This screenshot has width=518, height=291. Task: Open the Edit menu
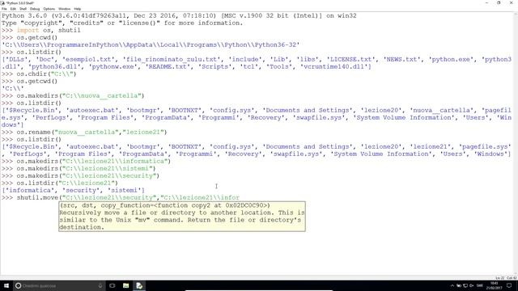(x=13, y=9)
